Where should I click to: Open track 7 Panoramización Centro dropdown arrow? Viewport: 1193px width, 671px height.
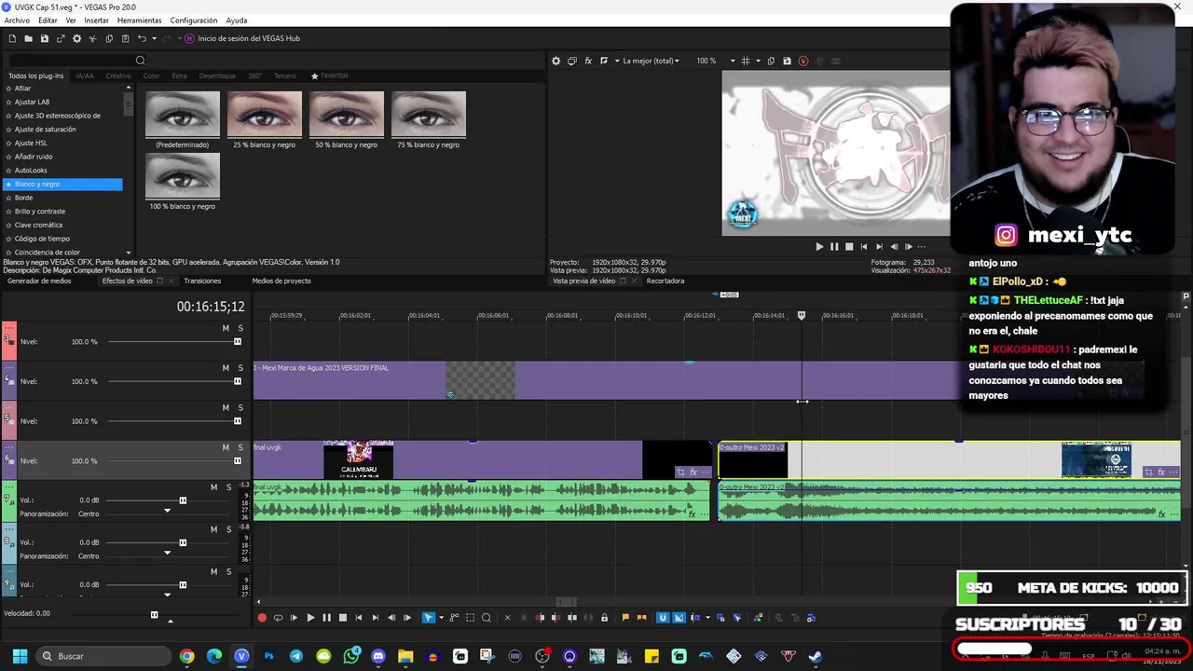(167, 511)
